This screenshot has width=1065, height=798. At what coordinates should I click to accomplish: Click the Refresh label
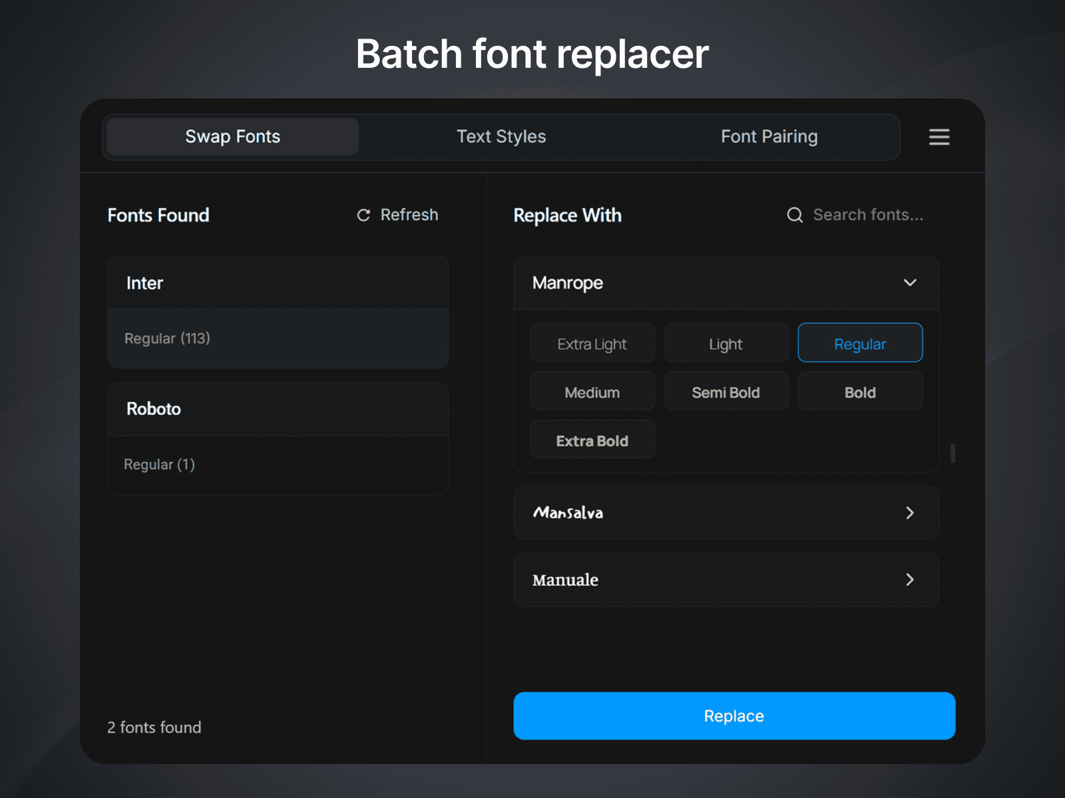409,215
